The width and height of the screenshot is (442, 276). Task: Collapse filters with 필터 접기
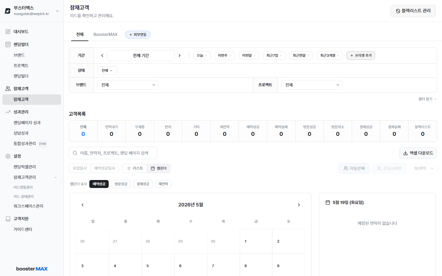coord(427,99)
